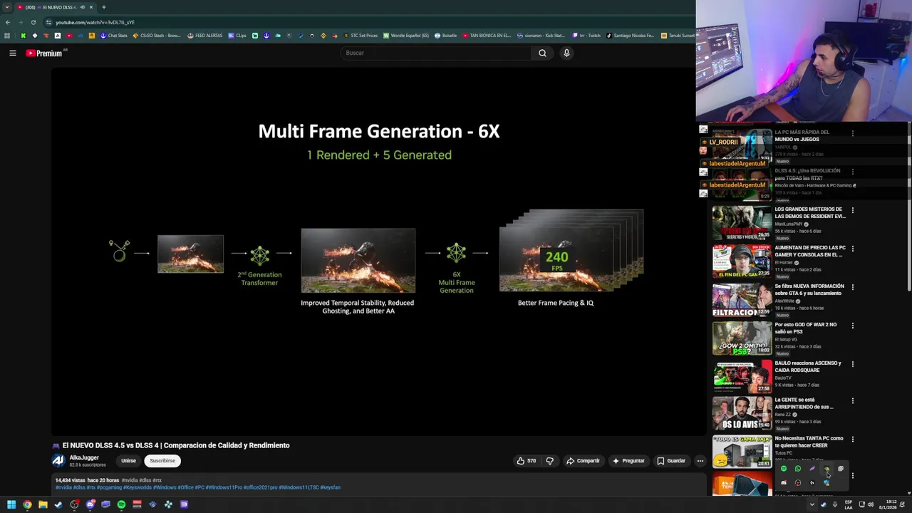Reload the page with the refresh button

point(33,22)
